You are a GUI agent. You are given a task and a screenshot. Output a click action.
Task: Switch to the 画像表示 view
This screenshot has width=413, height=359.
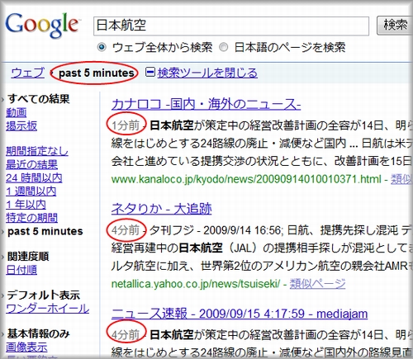[x=26, y=347]
